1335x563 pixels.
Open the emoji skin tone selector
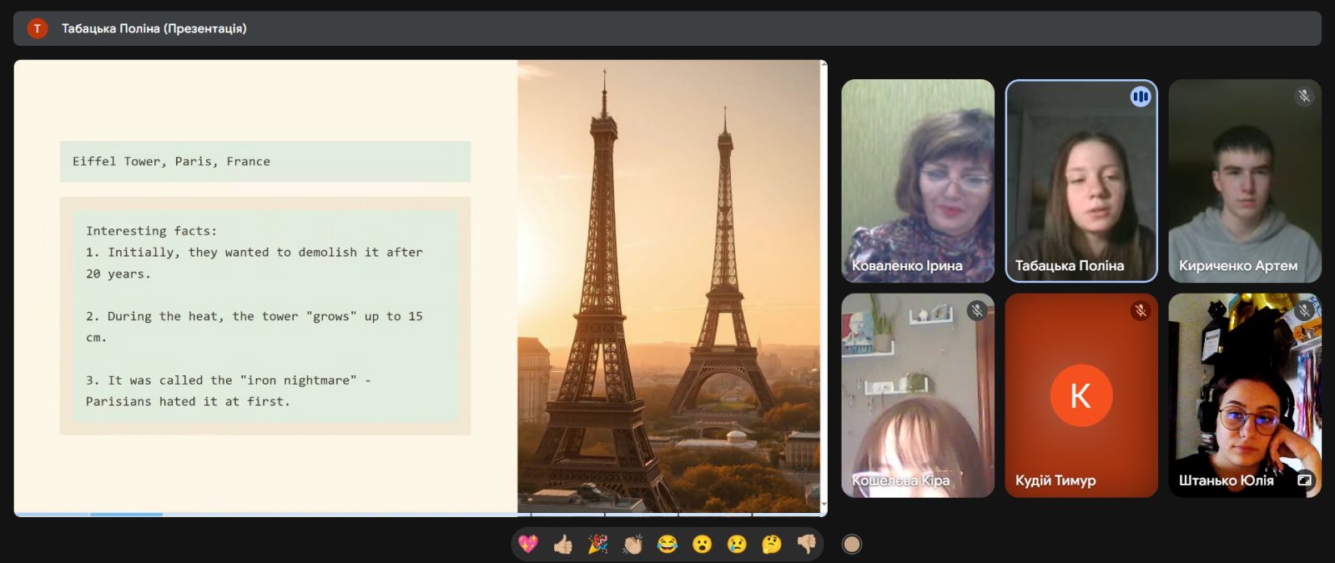point(851,545)
